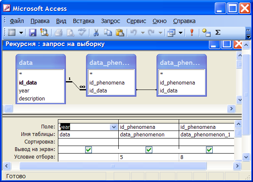Click criteria cell containing 8

tap(207, 157)
